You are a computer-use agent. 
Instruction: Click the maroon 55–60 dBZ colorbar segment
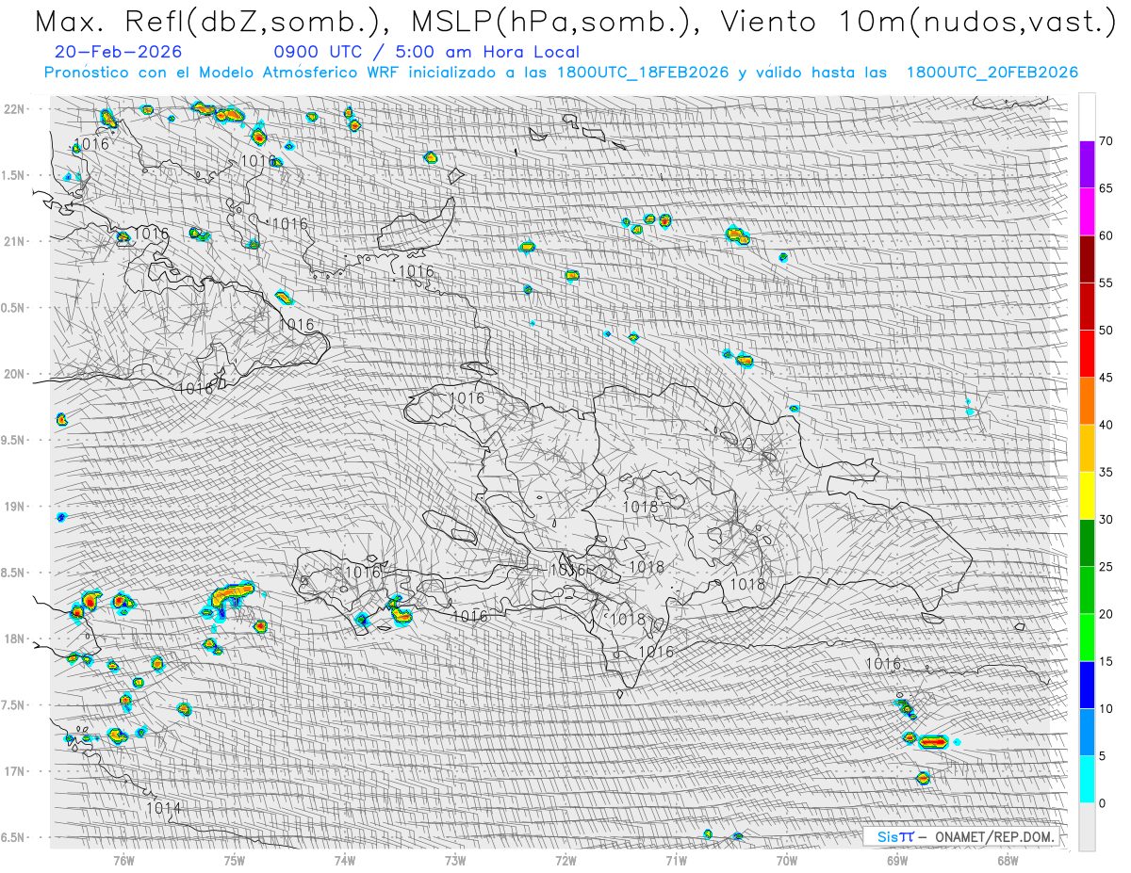tap(1087, 259)
